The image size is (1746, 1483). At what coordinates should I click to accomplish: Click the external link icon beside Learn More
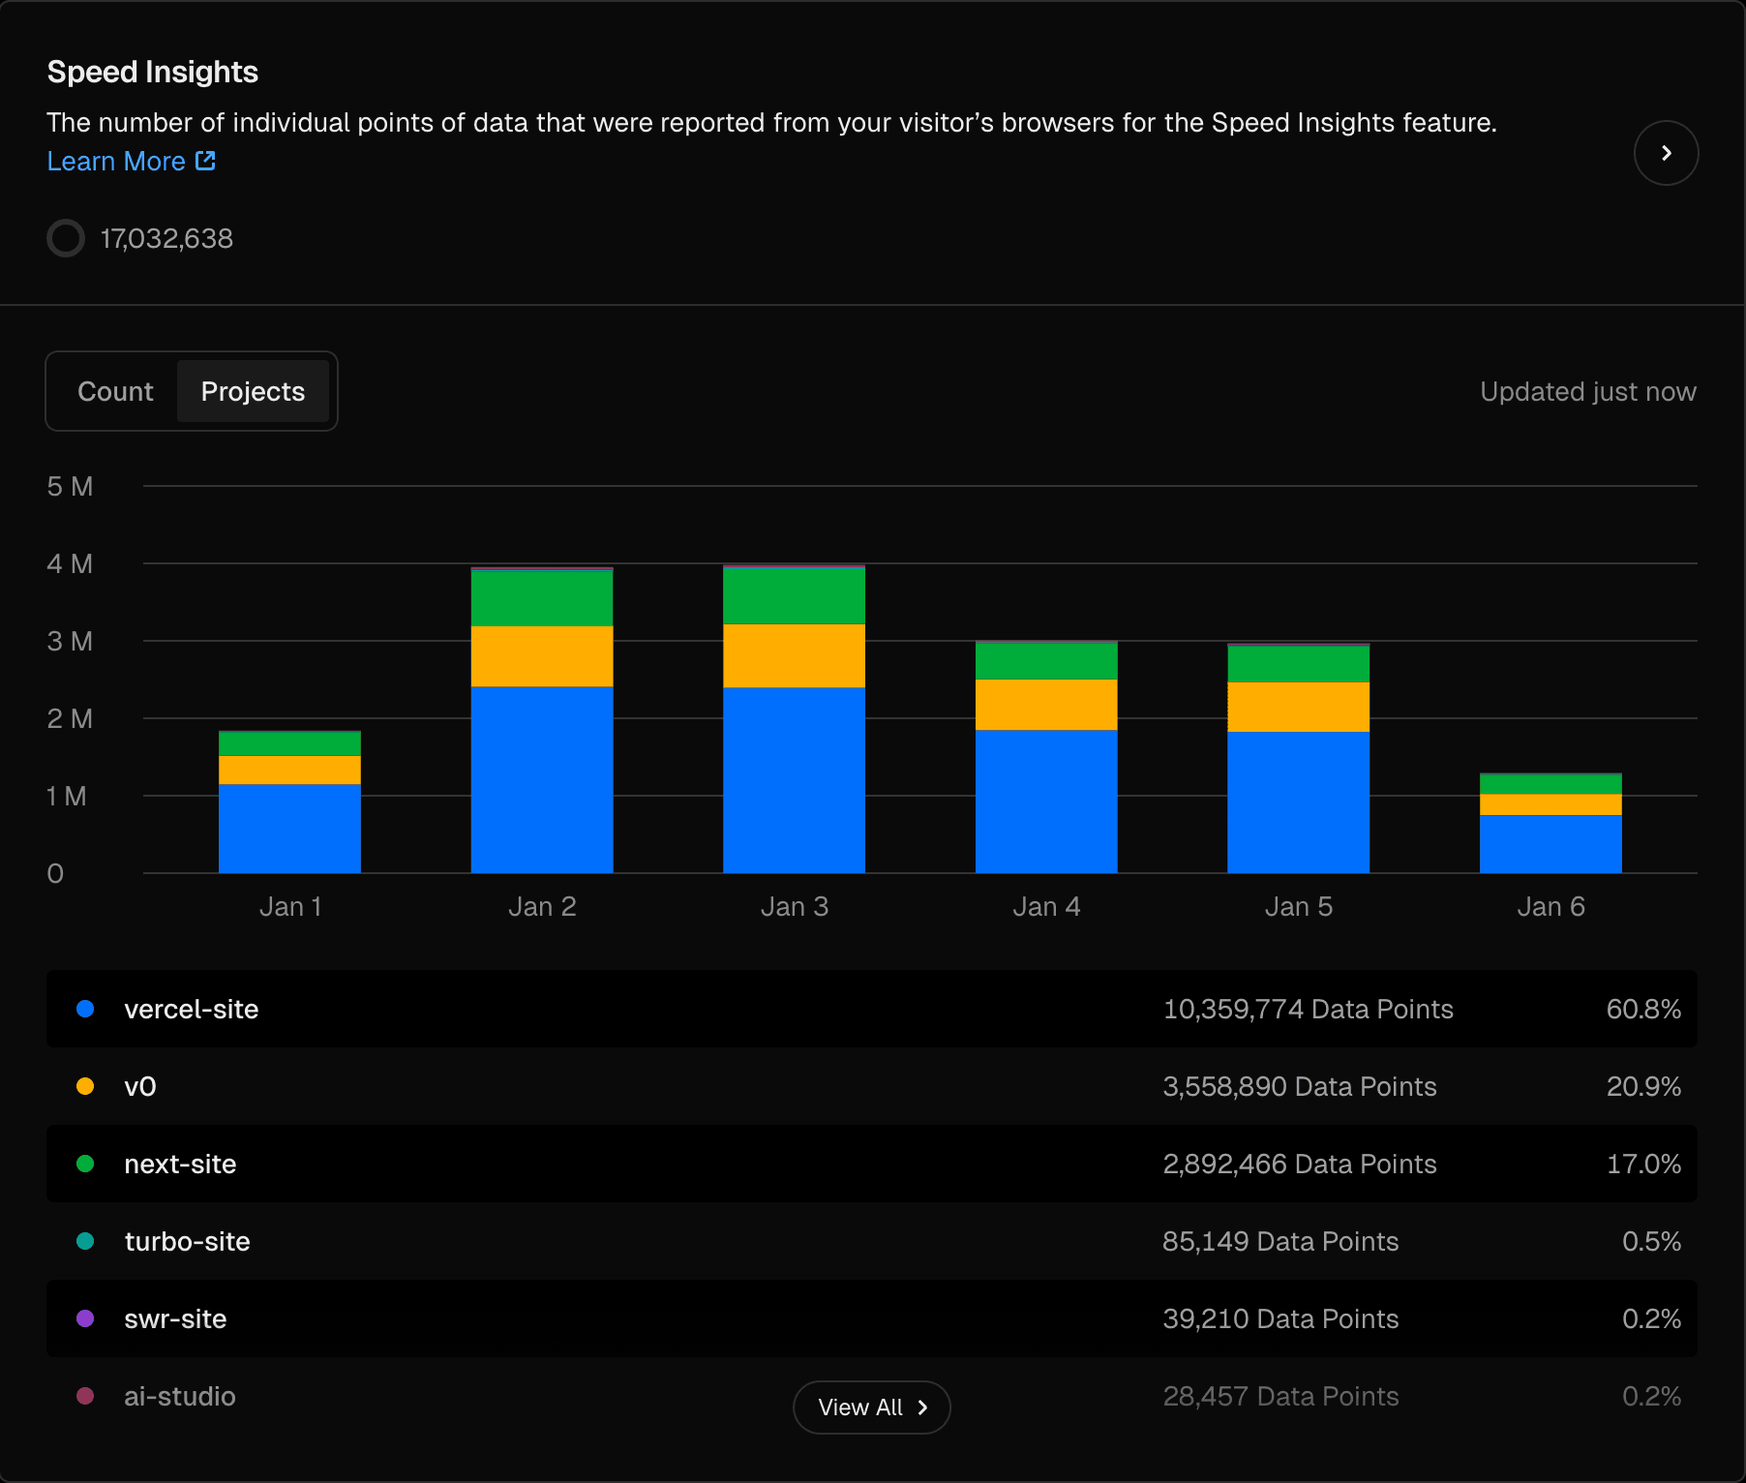pos(205,160)
